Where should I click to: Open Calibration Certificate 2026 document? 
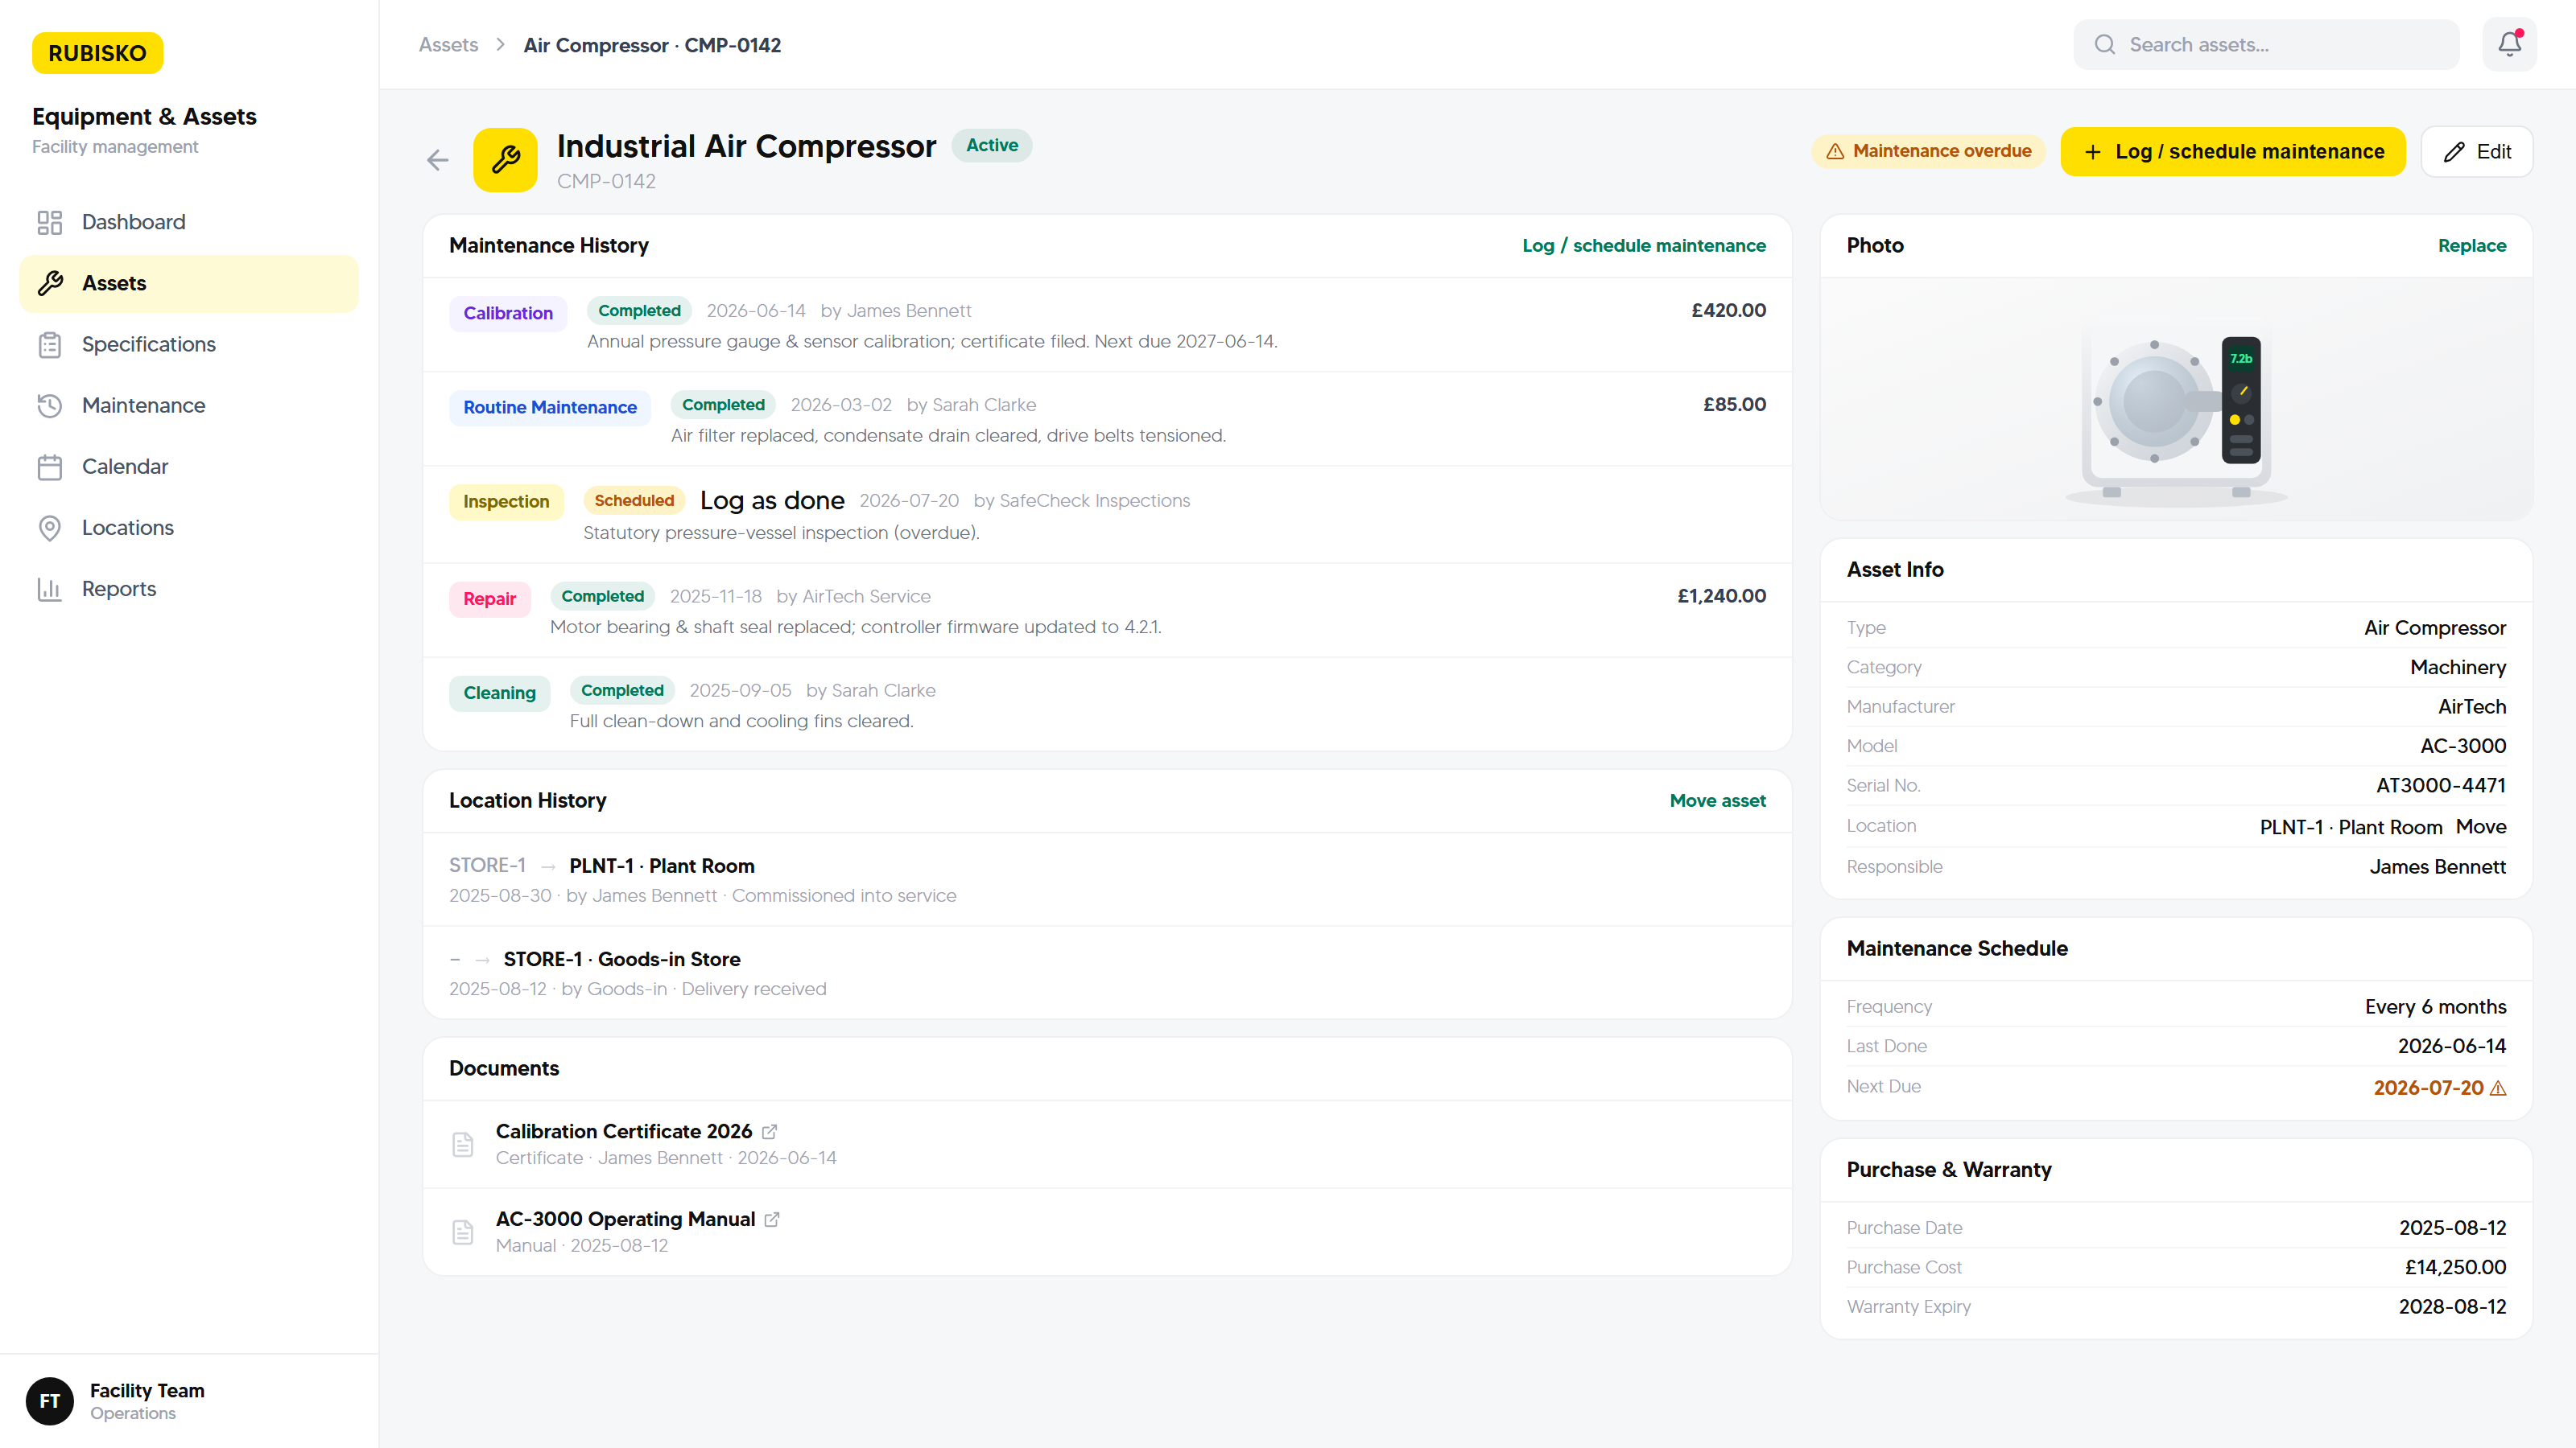click(624, 1131)
